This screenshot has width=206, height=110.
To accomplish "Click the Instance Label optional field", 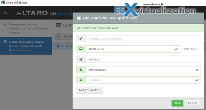I will [143, 39].
